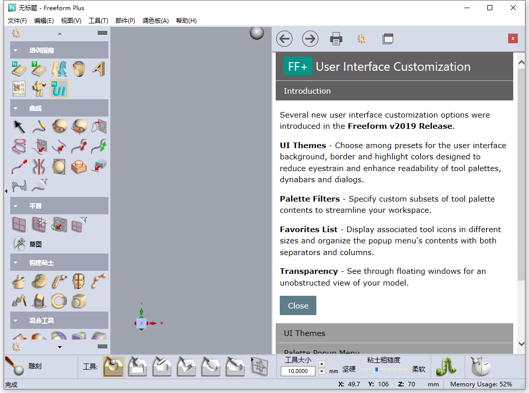Open the palette gear settings at top

coord(16,33)
